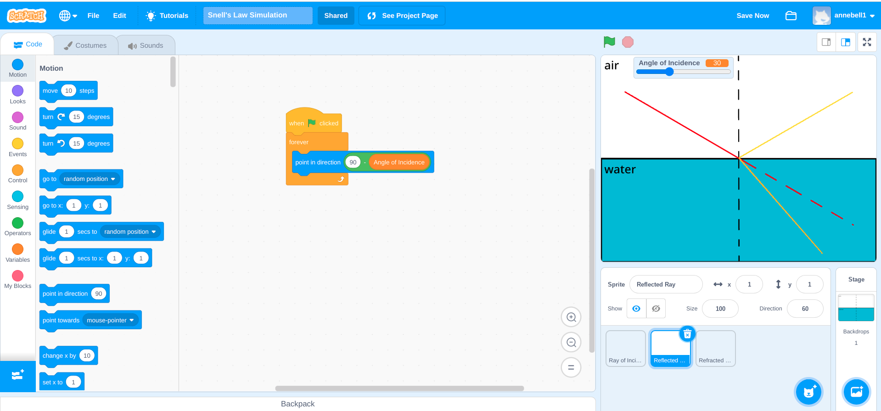Open the Edit menu
This screenshot has width=881, height=411.
(x=119, y=16)
